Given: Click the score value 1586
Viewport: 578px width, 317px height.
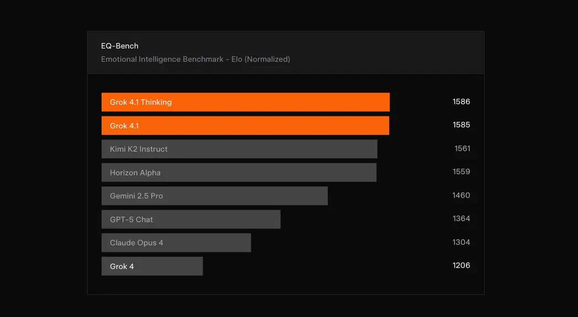Looking at the screenshot, I should click(x=461, y=101).
